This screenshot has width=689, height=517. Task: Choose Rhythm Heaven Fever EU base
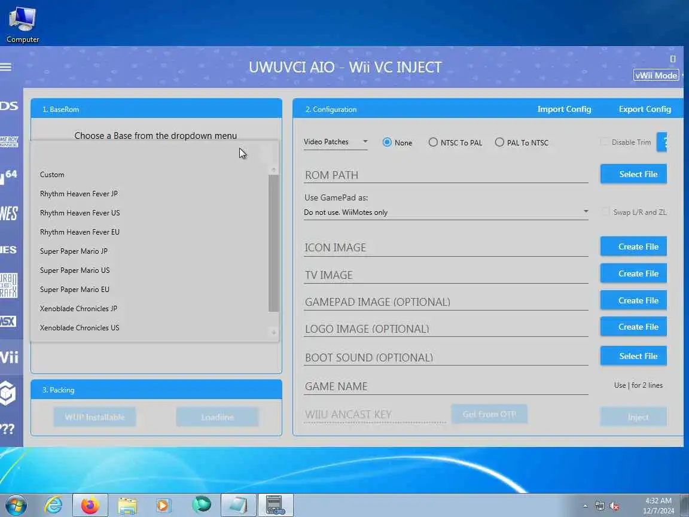point(150,232)
